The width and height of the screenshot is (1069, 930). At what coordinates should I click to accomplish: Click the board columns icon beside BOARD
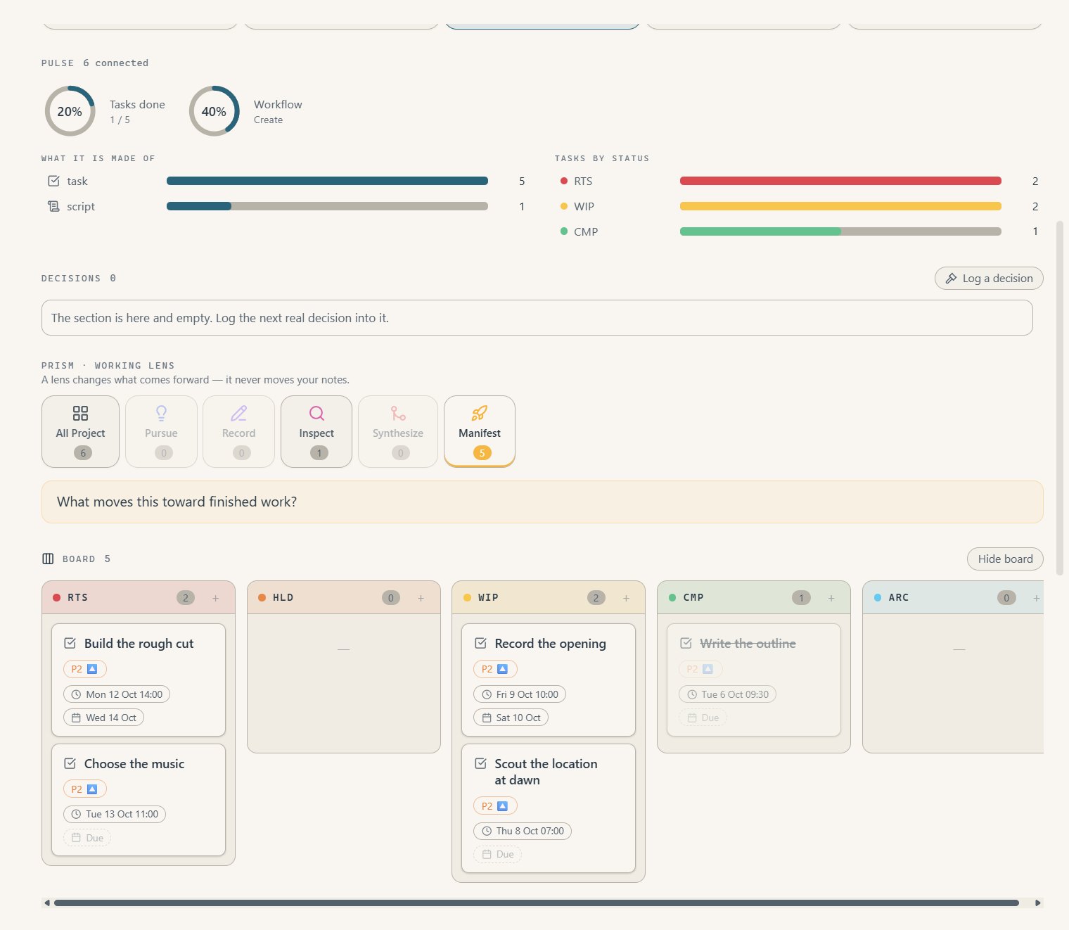(x=48, y=559)
